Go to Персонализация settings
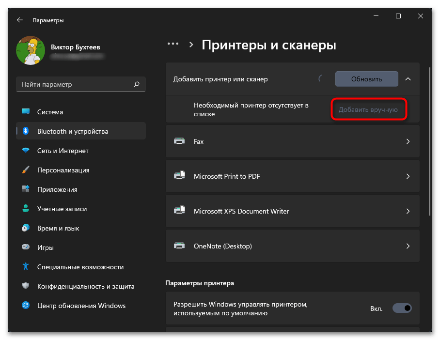 click(81, 170)
